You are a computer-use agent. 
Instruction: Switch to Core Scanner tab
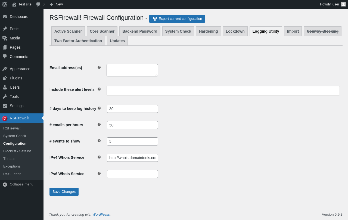pos(102,31)
